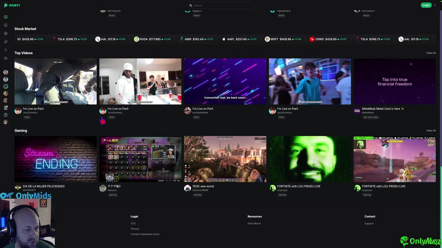Open the car interior video thumbnail
Image resolution: width=442 pixels, height=248 pixels.
point(56,81)
